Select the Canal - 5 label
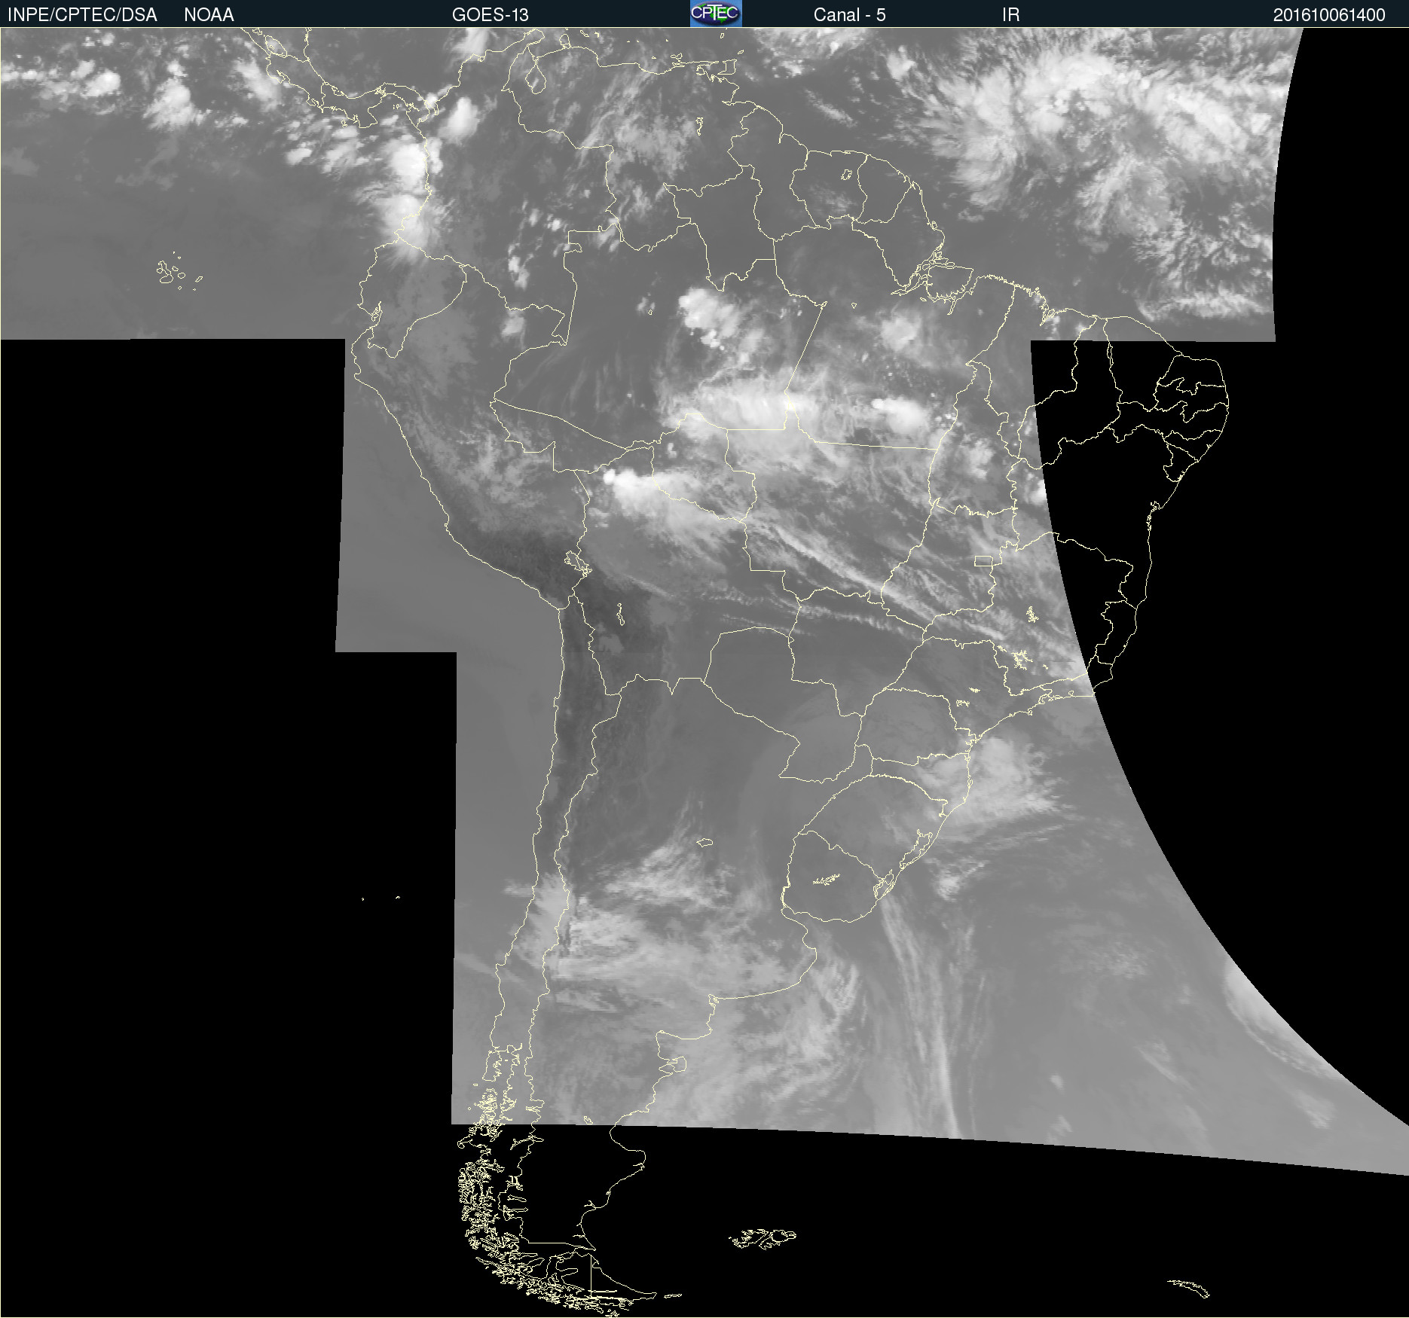 [x=849, y=15]
